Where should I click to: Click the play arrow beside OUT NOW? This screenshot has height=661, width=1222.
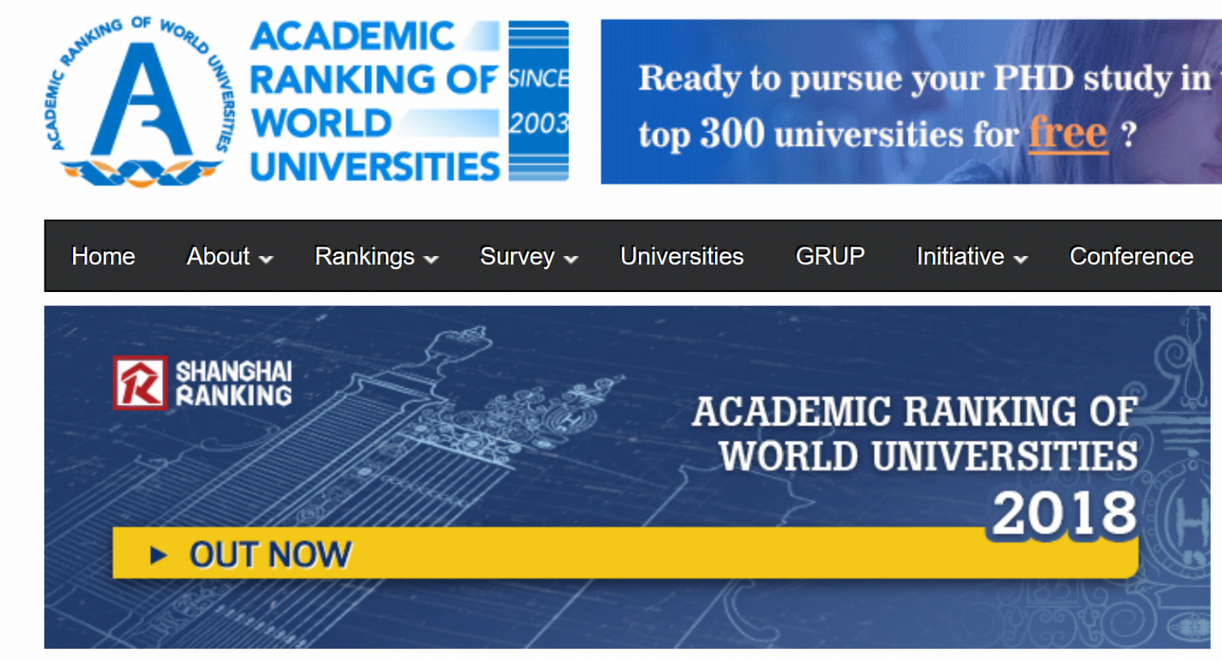(x=158, y=555)
